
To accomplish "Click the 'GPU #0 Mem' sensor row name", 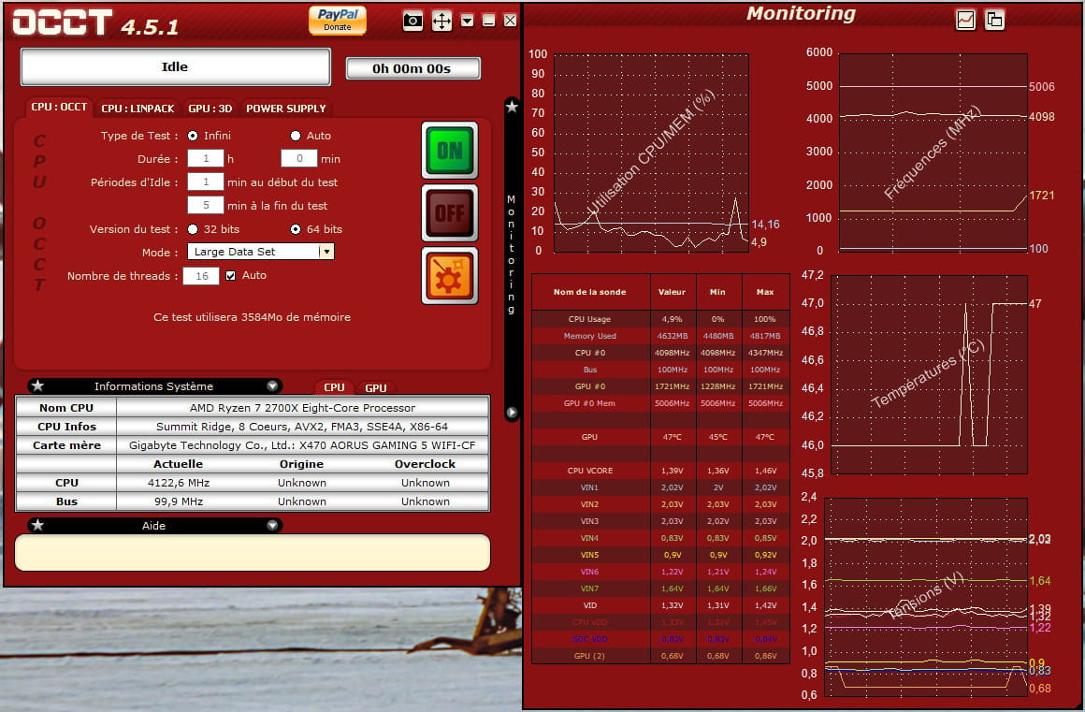I will click(x=589, y=403).
